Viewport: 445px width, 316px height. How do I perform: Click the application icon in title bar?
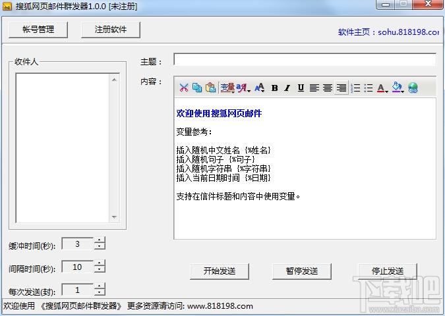click(7, 6)
